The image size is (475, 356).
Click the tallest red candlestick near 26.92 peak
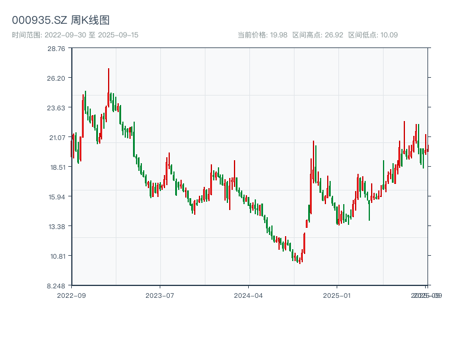(x=109, y=87)
